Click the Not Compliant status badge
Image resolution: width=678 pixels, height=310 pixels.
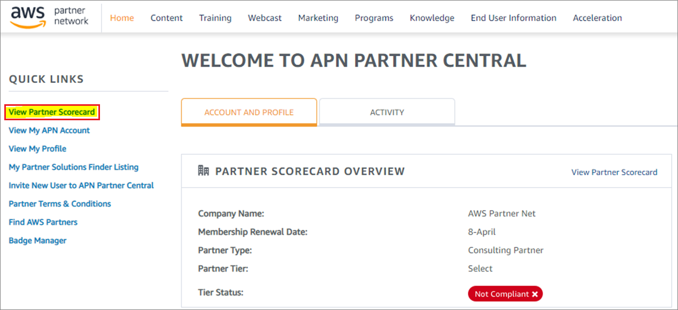pyautogui.click(x=505, y=294)
